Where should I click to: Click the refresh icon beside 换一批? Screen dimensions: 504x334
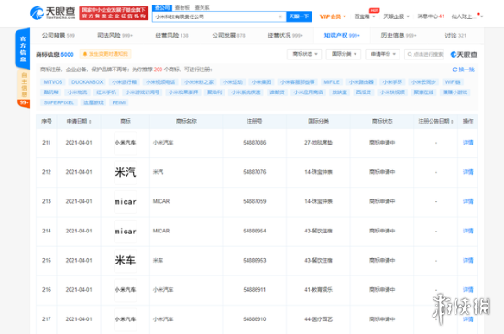455,70
